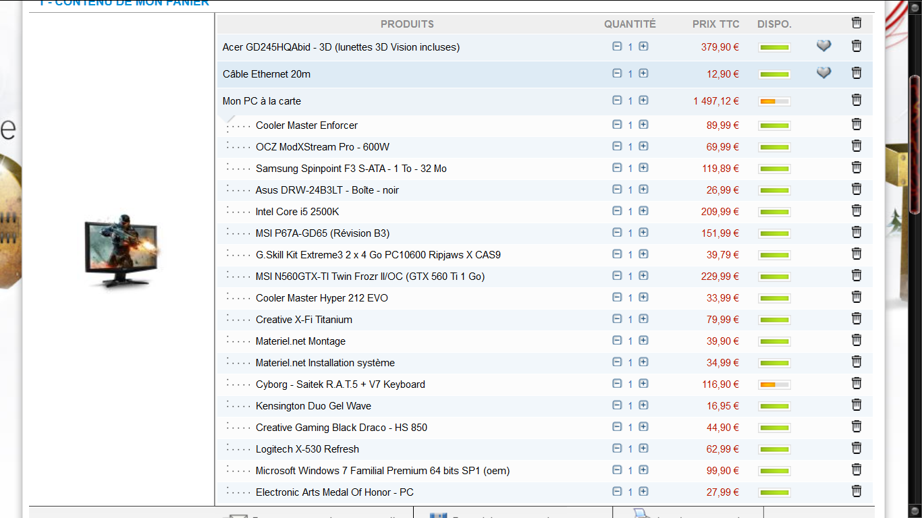Decrease quantity of Mon PC à la carte

(x=617, y=100)
